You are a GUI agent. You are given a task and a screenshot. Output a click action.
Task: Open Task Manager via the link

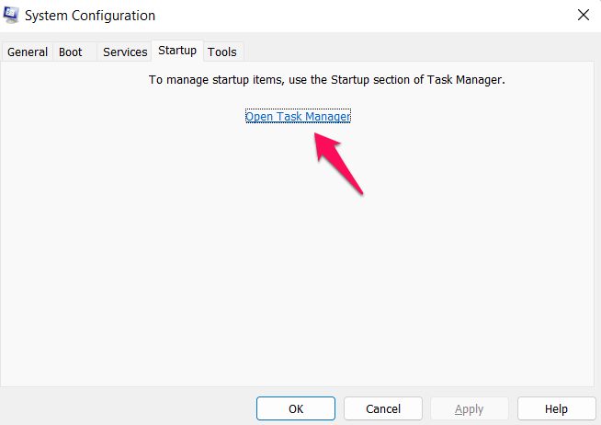[298, 117]
